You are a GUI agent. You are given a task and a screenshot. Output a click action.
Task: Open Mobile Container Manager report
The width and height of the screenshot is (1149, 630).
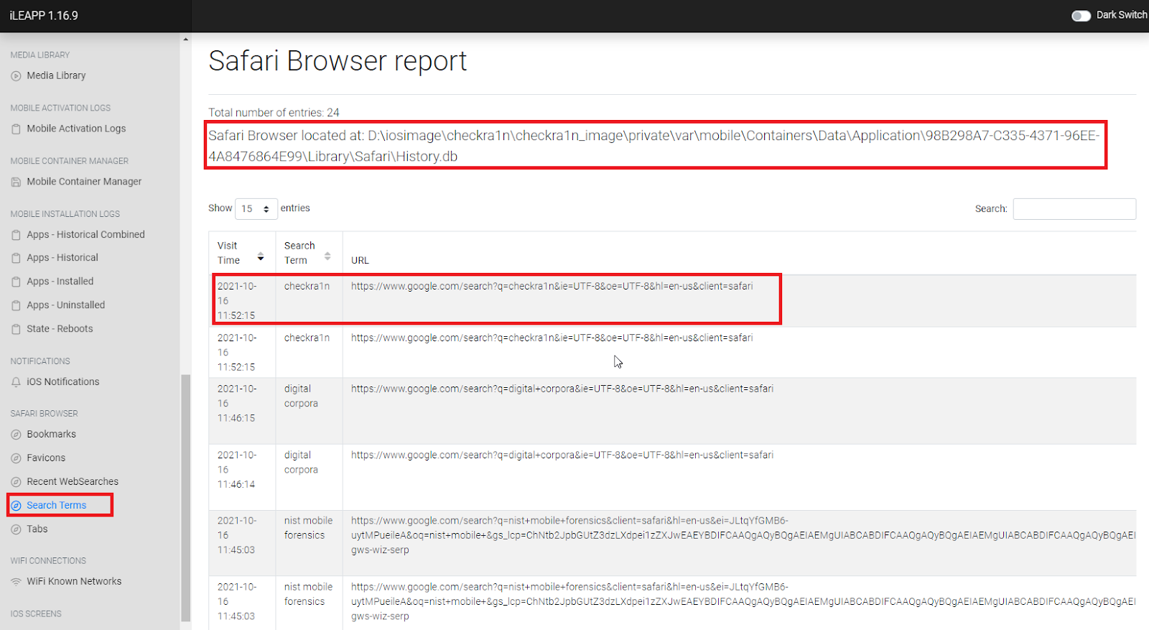pyautogui.click(x=84, y=182)
